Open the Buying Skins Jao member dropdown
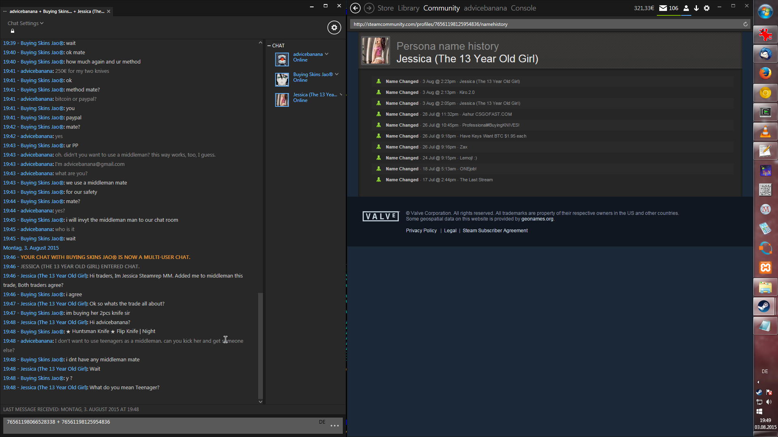The image size is (778, 437). [x=337, y=74]
